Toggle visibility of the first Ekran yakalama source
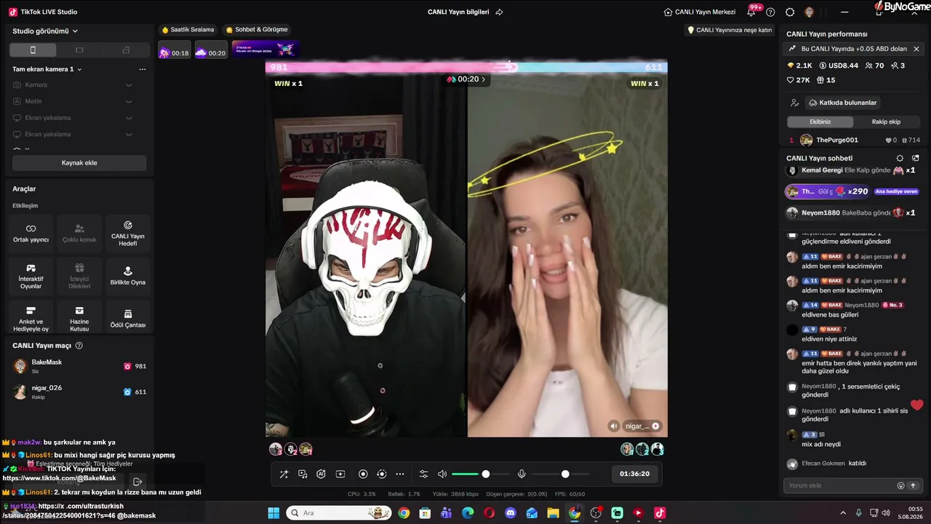931x524 pixels. [x=129, y=118]
